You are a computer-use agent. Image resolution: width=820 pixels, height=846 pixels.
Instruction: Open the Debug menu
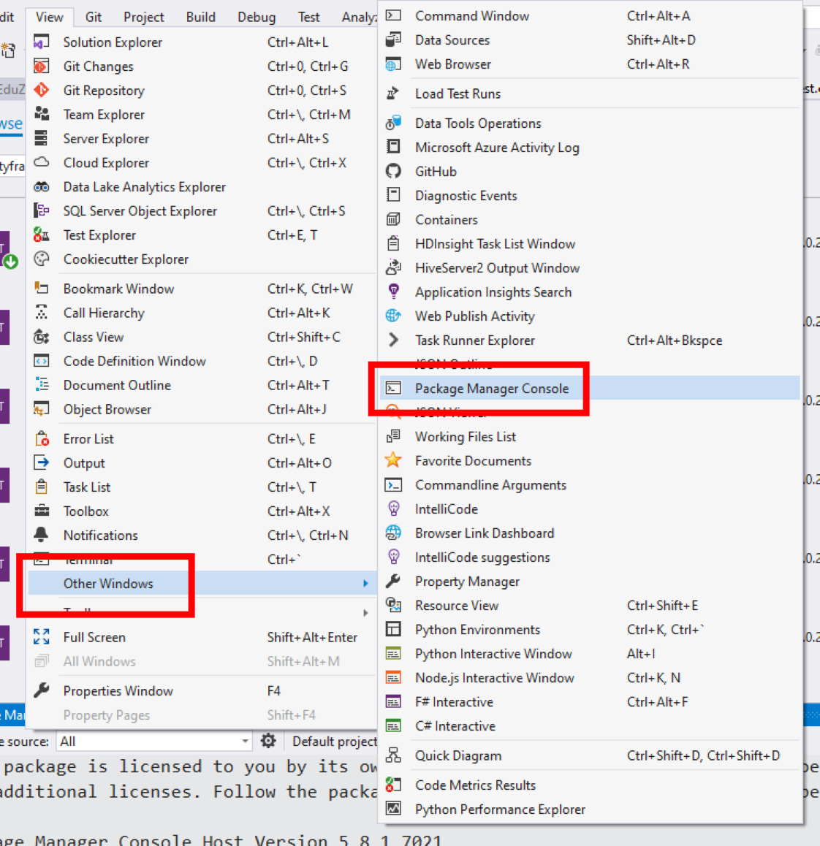[257, 18]
